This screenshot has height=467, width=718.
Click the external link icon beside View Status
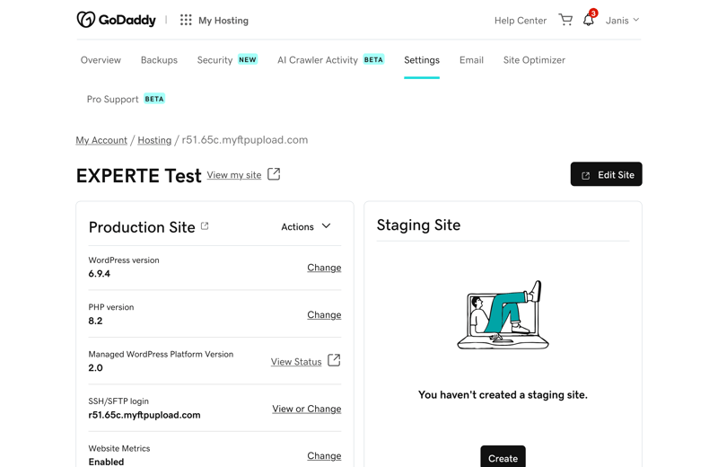click(334, 360)
